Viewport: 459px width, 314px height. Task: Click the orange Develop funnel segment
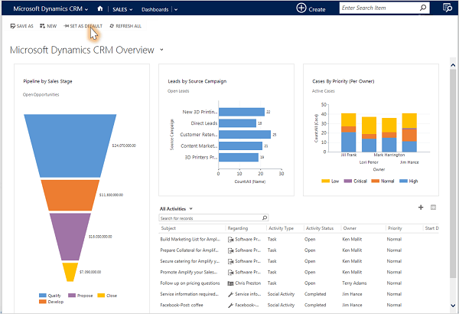pyautogui.click(x=70, y=195)
